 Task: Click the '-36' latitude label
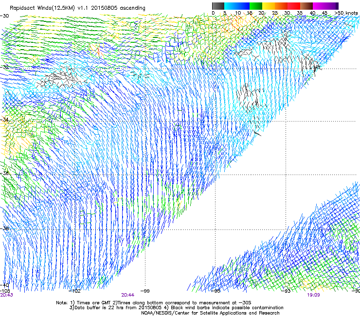(4, 173)
